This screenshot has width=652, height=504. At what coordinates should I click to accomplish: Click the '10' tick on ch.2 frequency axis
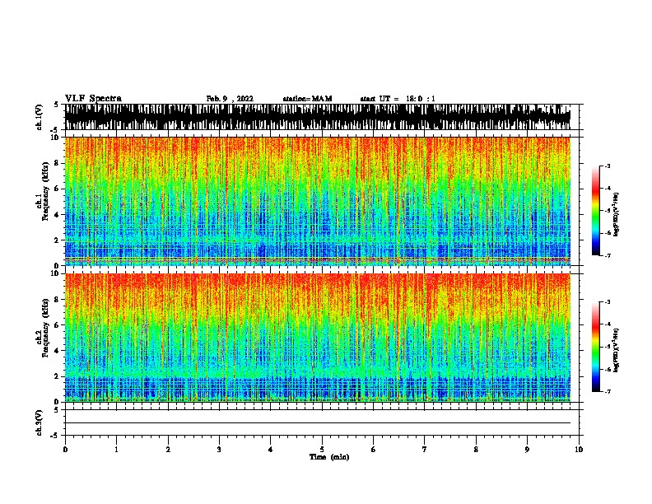pos(55,273)
